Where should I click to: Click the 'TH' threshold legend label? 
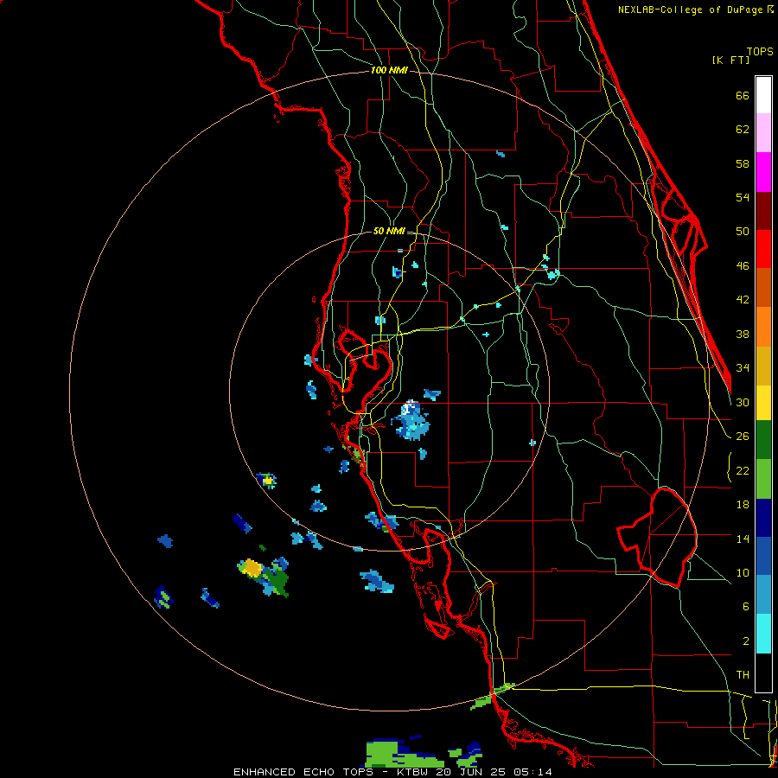(743, 675)
